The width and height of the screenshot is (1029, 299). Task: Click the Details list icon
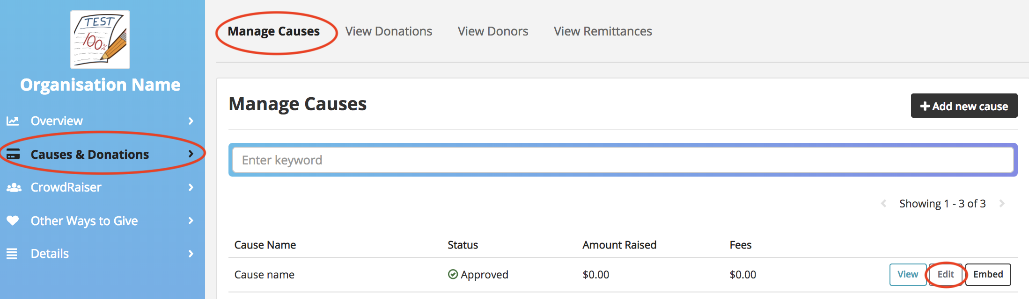pos(12,254)
